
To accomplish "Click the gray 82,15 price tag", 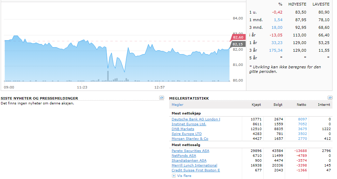I will [238, 44].
